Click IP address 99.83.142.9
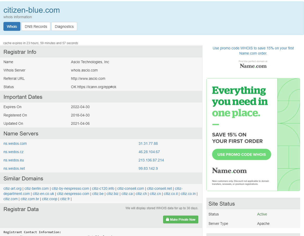This screenshot has width=304, height=236. tap(148, 168)
